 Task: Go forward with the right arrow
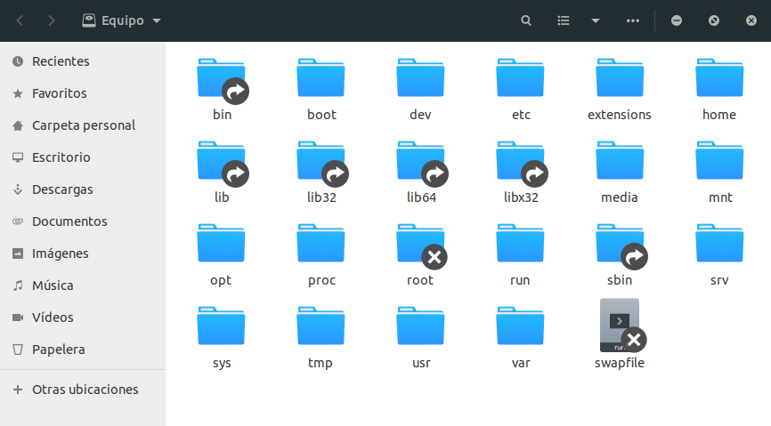click(x=52, y=20)
